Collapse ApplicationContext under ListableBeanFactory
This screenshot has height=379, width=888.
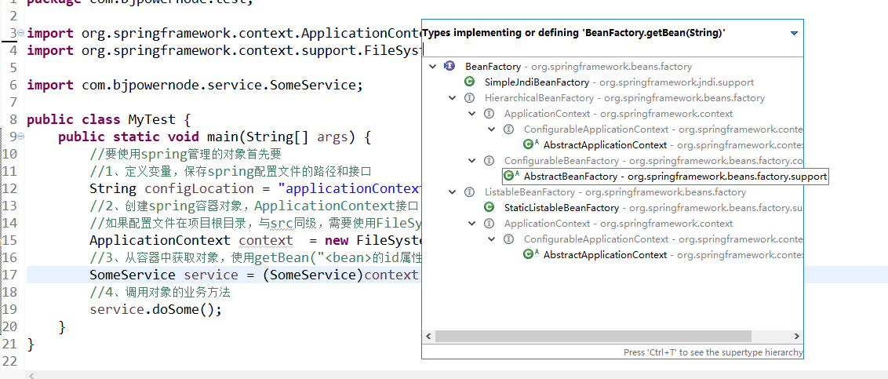(x=472, y=223)
